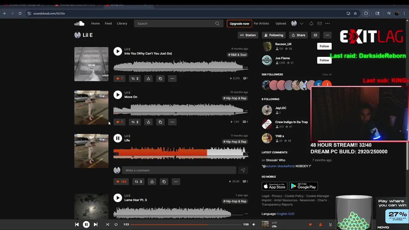The height and width of the screenshot is (230, 409).
Task: Open the Feed menu item
Action: [108, 23]
